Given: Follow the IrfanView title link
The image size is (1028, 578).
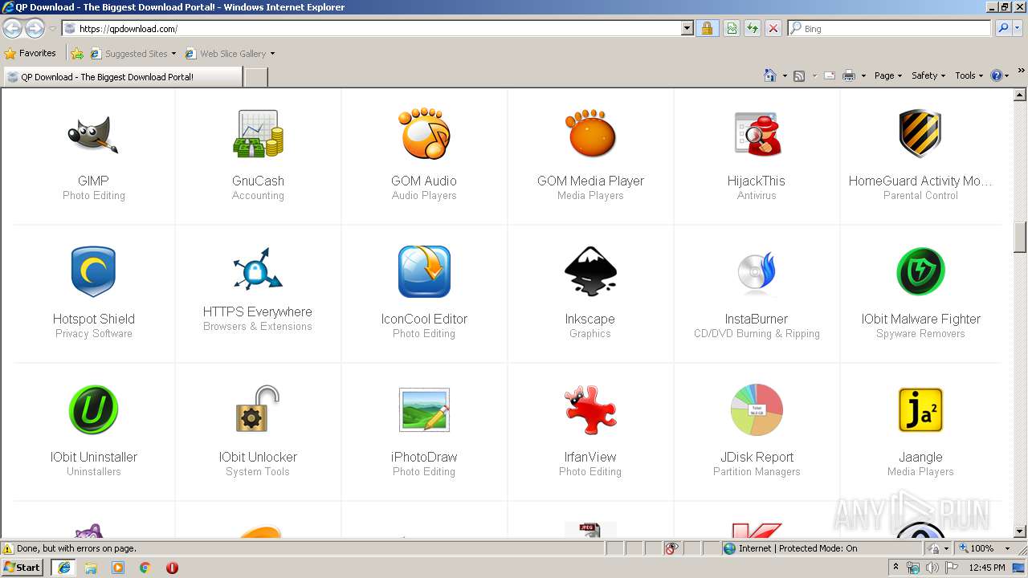Looking at the screenshot, I should click(x=590, y=457).
